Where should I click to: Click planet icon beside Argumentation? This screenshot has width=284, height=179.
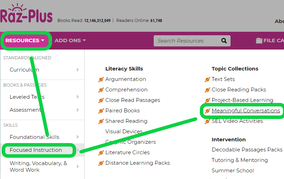(101, 80)
